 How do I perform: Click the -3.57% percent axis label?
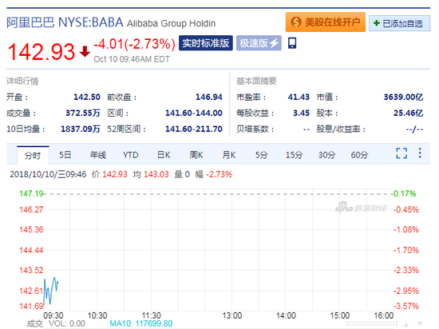406,306
